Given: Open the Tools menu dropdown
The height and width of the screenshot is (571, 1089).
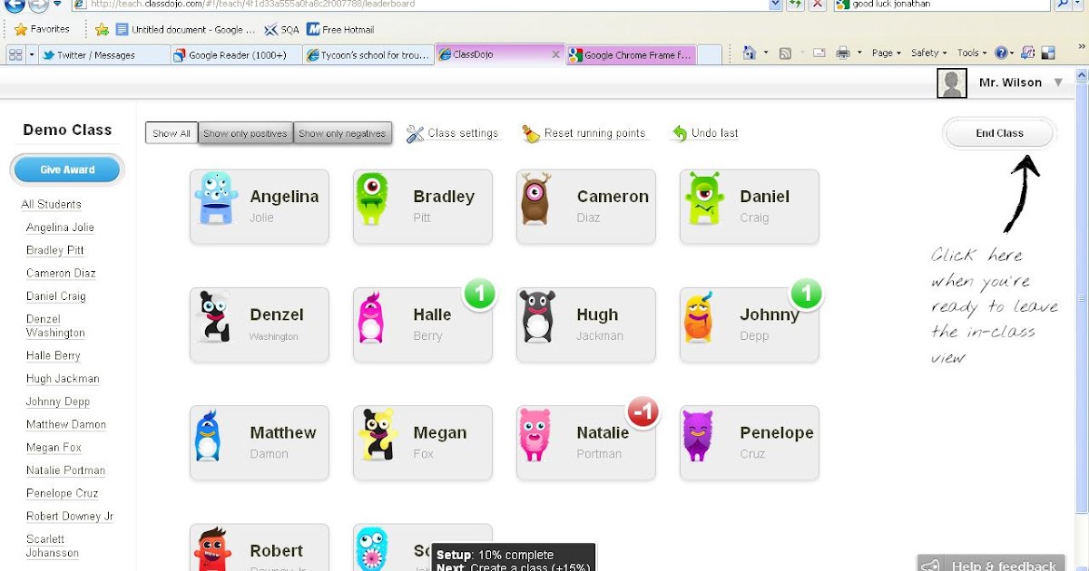Looking at the screenshot, I should [x=973, y=53].
